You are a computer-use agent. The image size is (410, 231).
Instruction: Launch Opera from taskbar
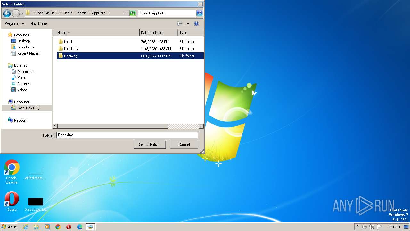tap(69, 227)
